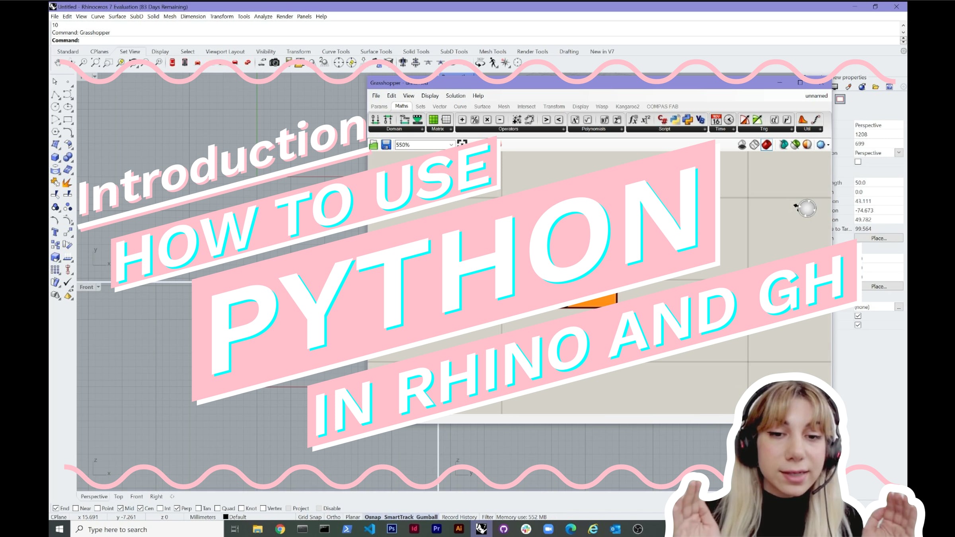Click the Rhino Command prompt input

coord(476,40)
